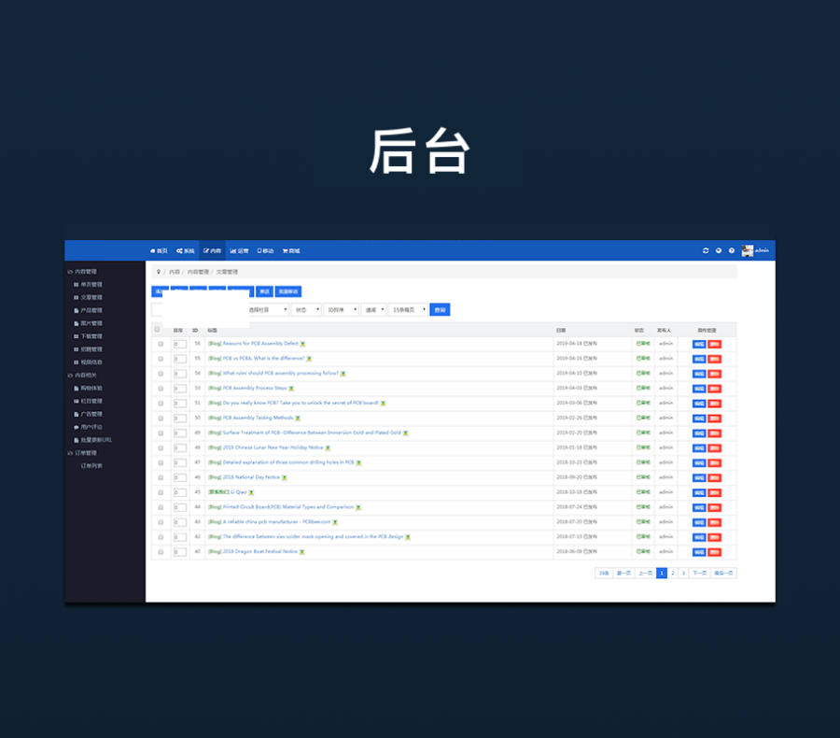Click the location pin breadcrumb icon

pyautogui.click(x=159, y=272)
